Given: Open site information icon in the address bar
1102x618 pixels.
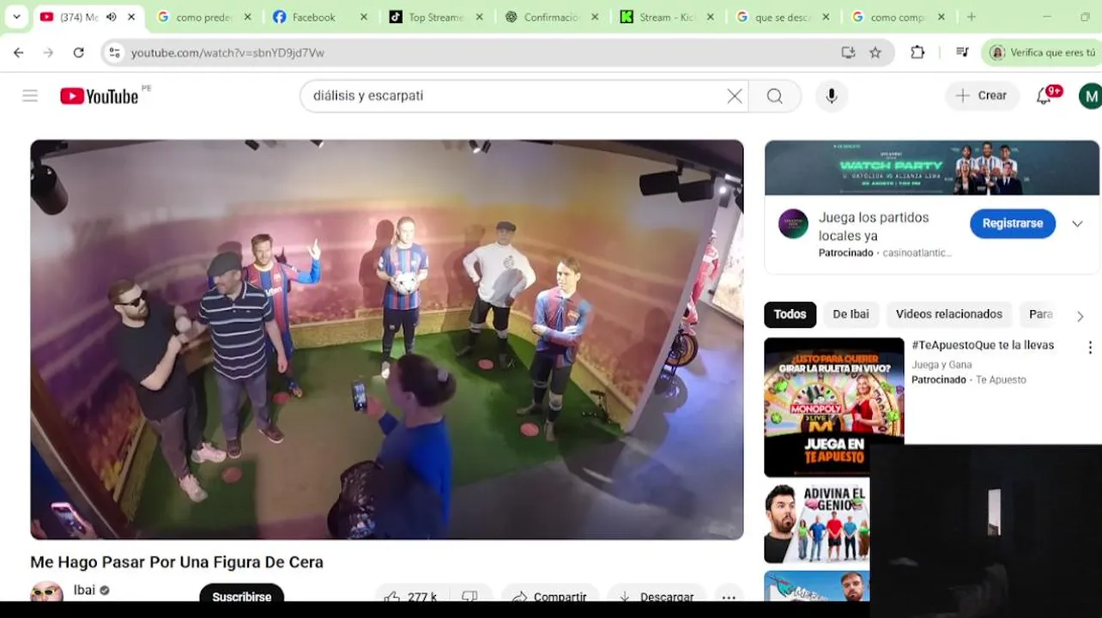Looking at the screenshot, I should 114,52.
